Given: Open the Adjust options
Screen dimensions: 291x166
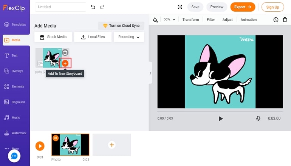Looking at the screenshot, I should (228, 20).
